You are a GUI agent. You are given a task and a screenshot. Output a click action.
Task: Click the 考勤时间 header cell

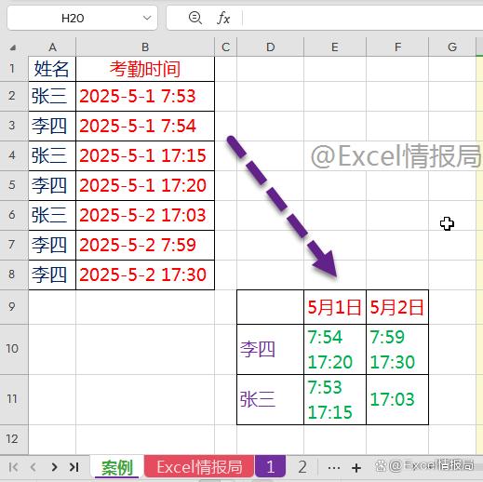click(x=145, y=69)
